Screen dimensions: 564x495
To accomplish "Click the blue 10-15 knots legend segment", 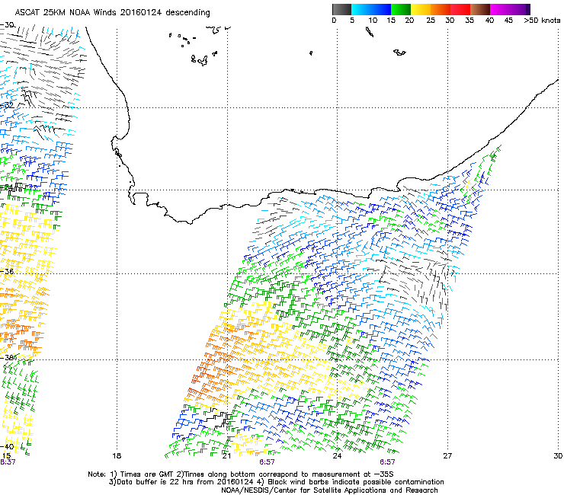I will pos(381,9).
